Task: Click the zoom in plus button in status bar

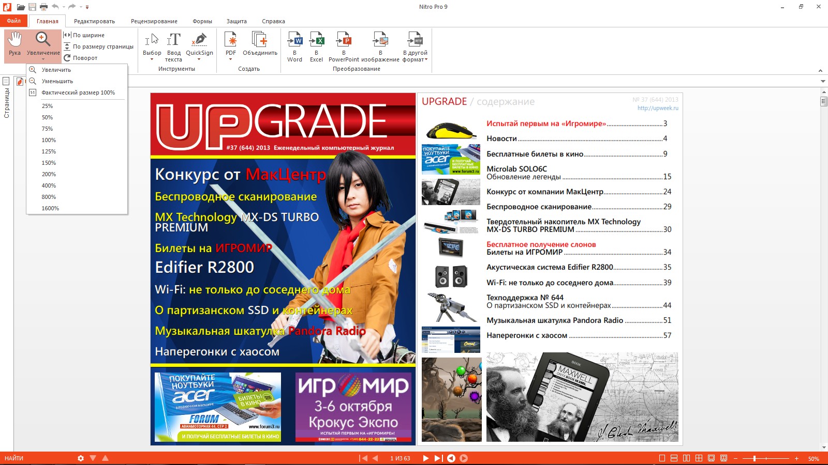Action: tap(796, 458)
